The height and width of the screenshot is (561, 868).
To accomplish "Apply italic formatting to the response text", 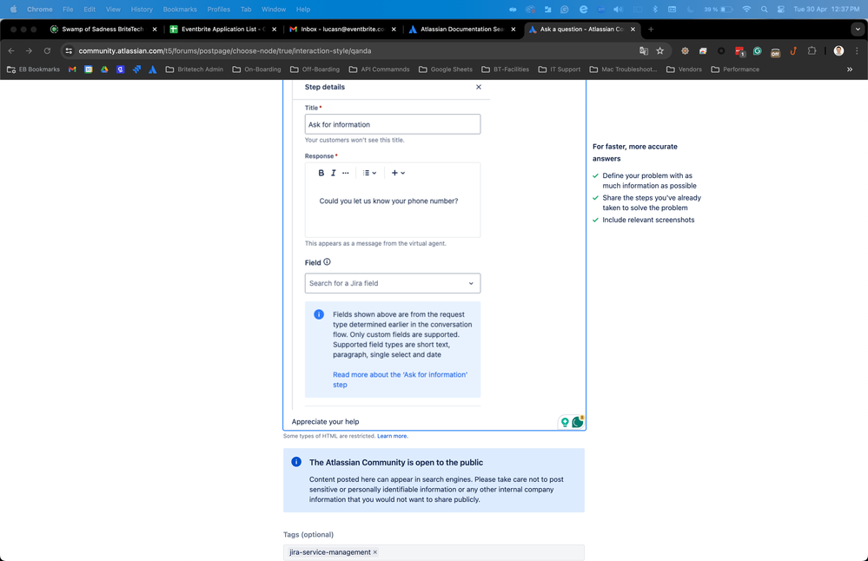I will [x=333, y=173].
